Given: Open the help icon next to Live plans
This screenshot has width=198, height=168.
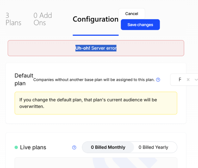Looking at the screenshot, I should 74,147.
